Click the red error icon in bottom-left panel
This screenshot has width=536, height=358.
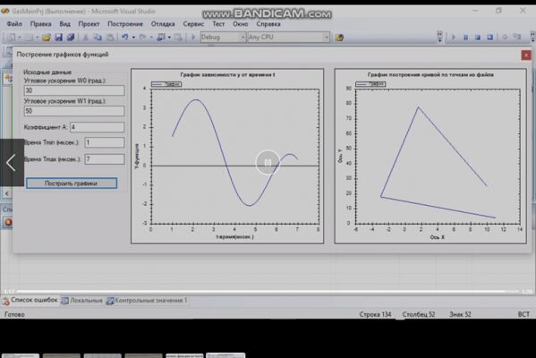pos(8,223)
